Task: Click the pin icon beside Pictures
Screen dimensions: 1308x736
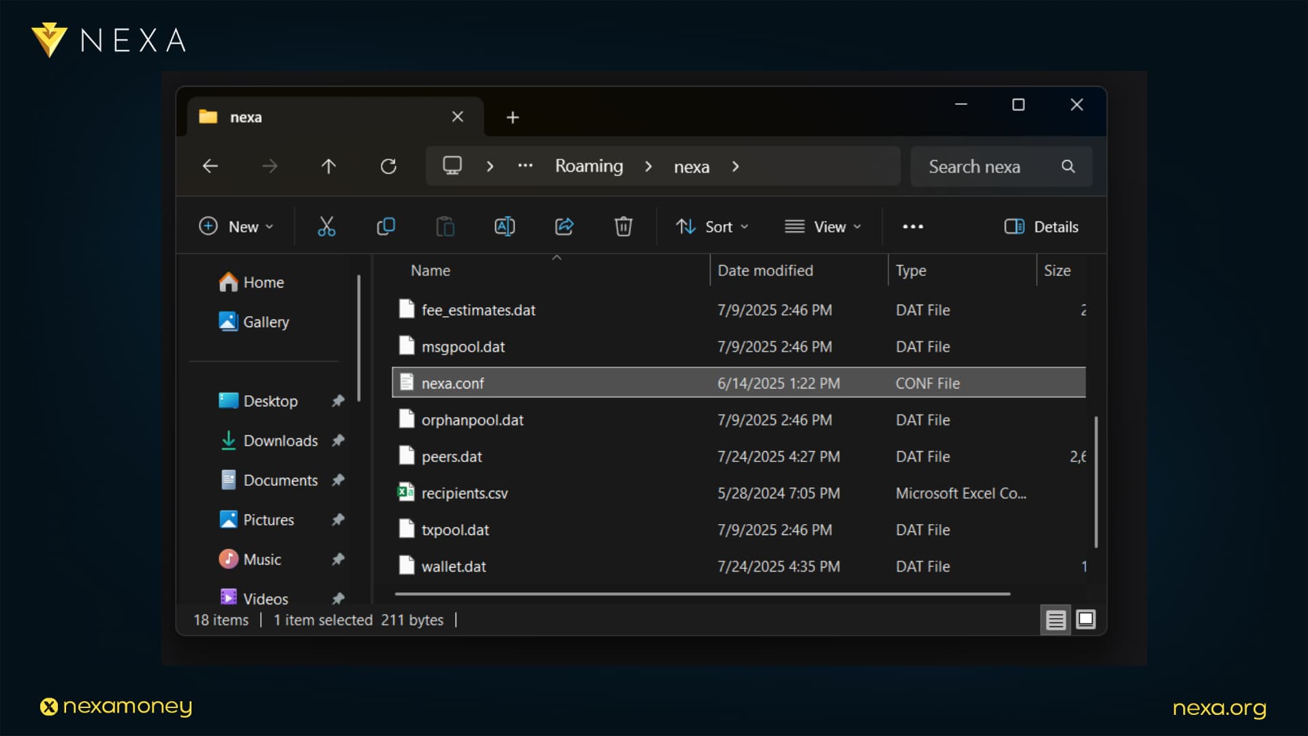Action: (x=338, y=519)
